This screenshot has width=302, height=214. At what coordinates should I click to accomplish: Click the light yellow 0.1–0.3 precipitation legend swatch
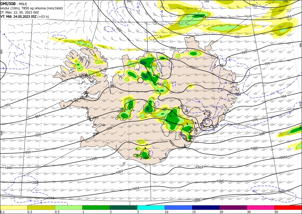(14, 207)
